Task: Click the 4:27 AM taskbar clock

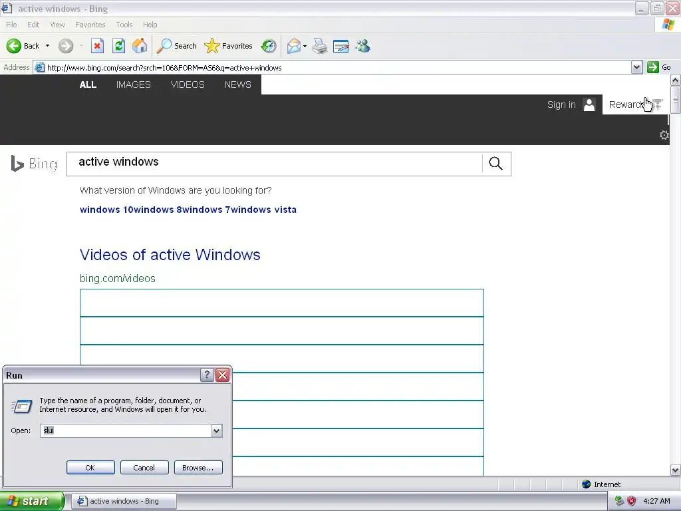Action: click(x=656, y=501)
